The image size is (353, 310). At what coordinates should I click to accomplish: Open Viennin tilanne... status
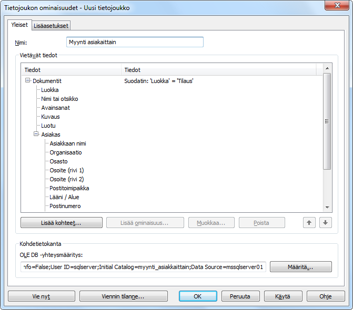pyautogui.click(x=124, y=296)
